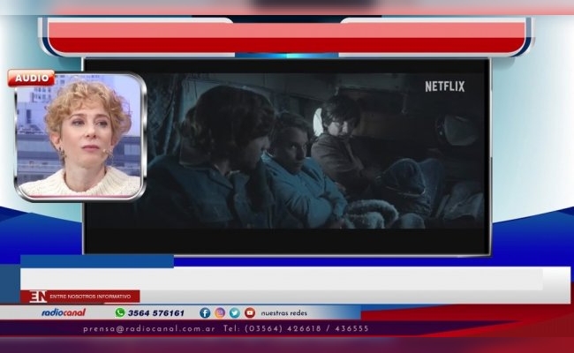Click the blue tab above the headline bar
The width and height of the screenshot is (574, 353).
click(x=97, y=261)
